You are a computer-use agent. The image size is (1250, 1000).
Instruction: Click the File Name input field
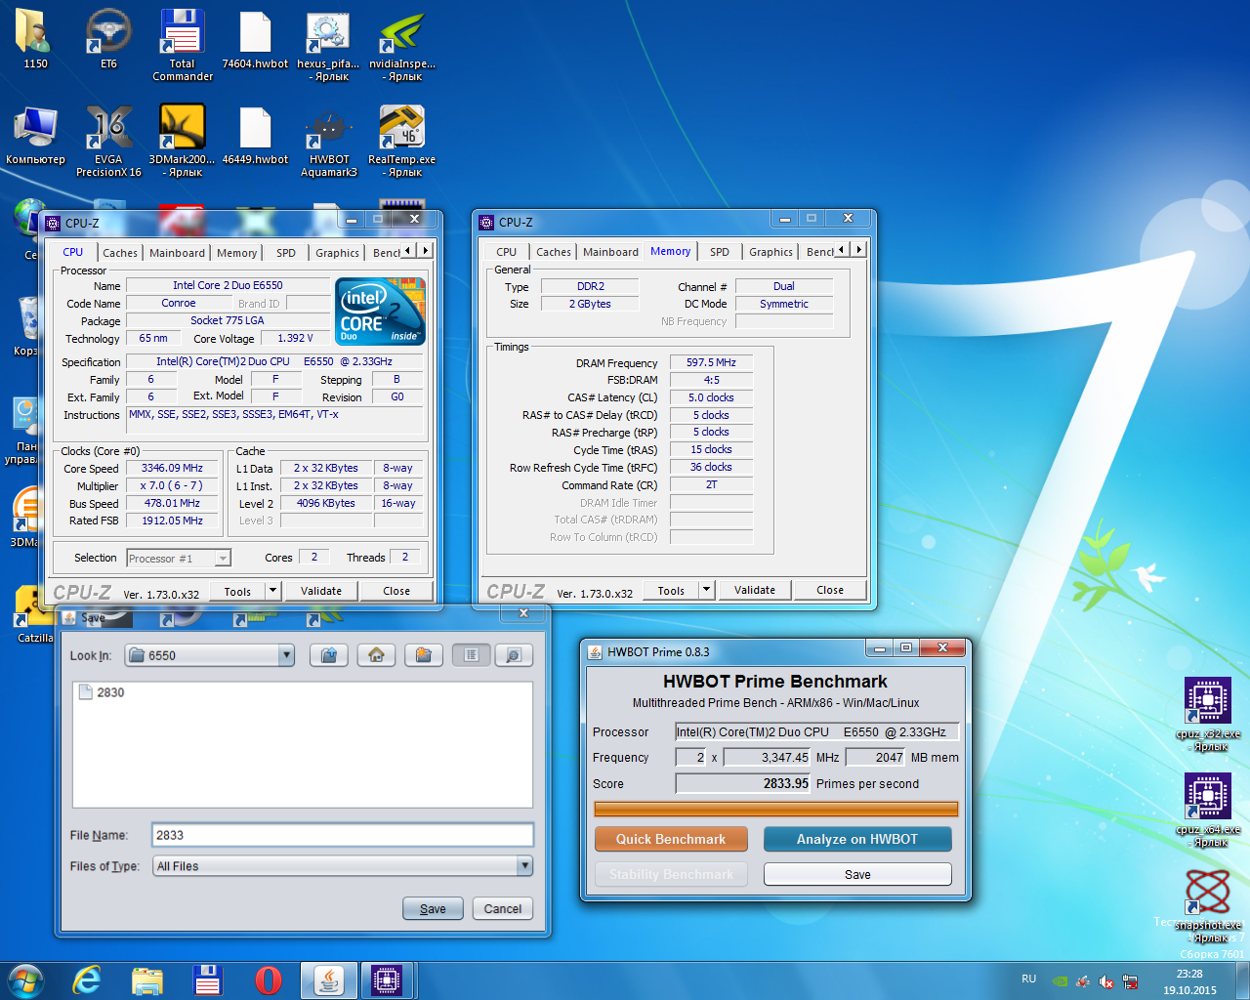[343, 835]
